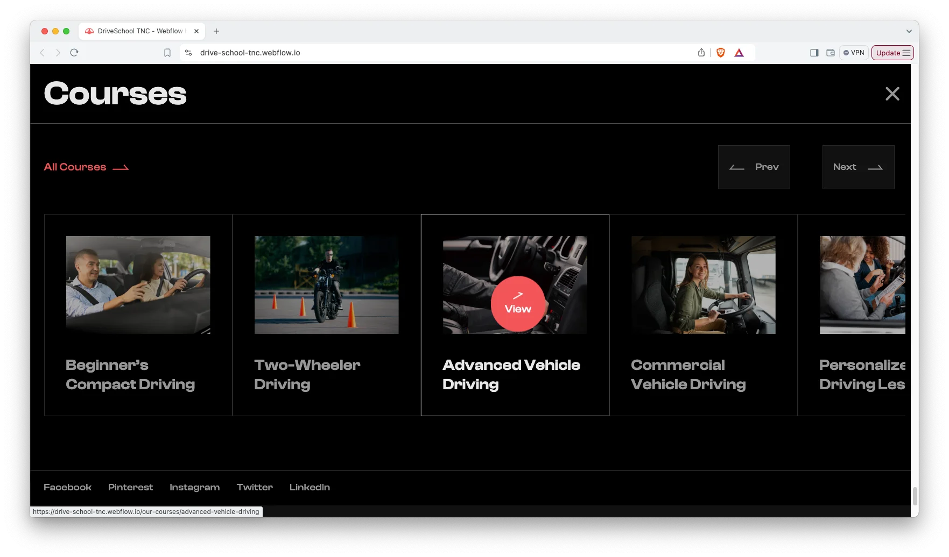Expand All Courses via its arrow
The image size is (949, 557).
(119, 167)
